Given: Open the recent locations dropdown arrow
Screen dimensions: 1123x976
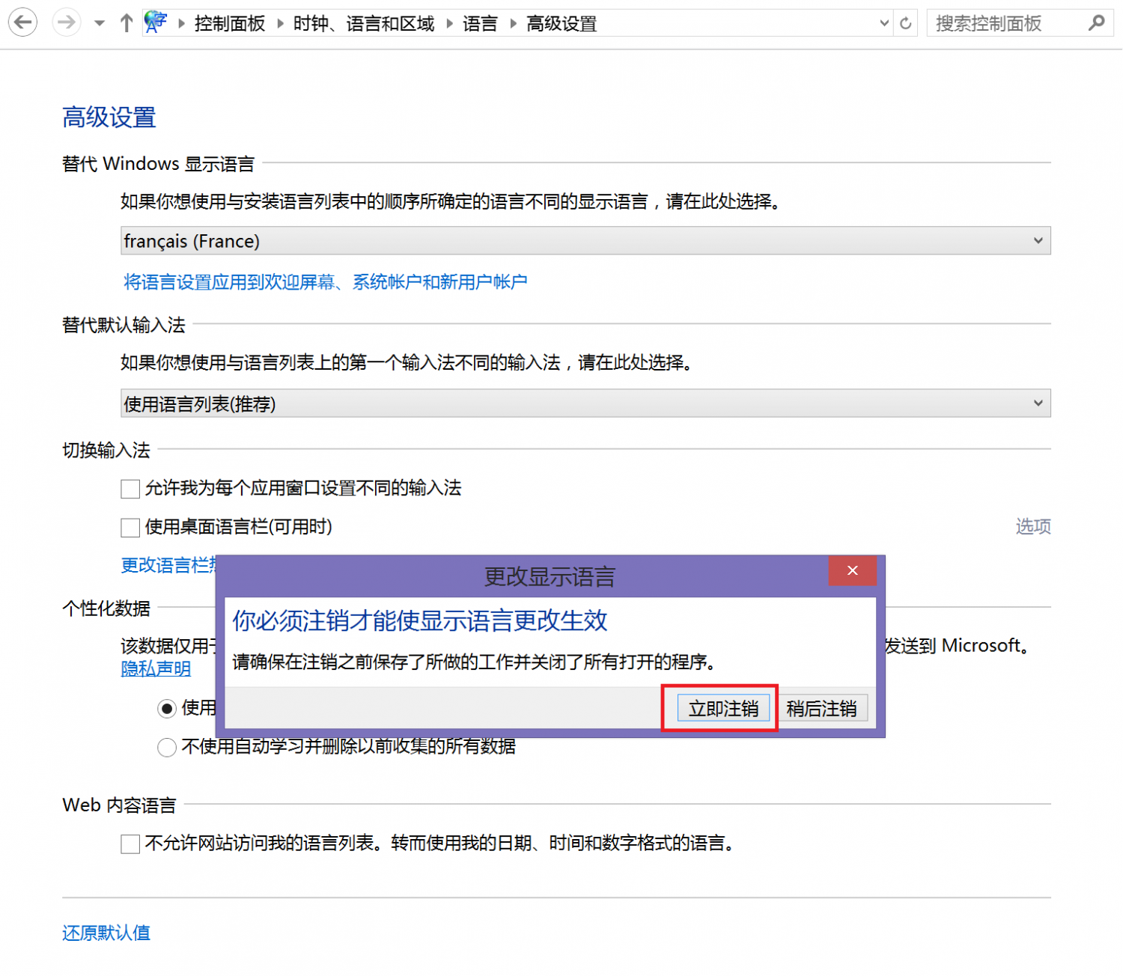Looking at the screenshot, I should [x=99, y=23].
